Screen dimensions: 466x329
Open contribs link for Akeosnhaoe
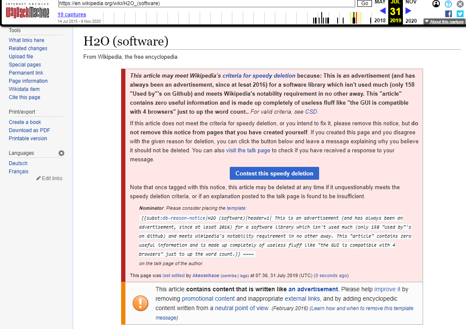point(229,276)
